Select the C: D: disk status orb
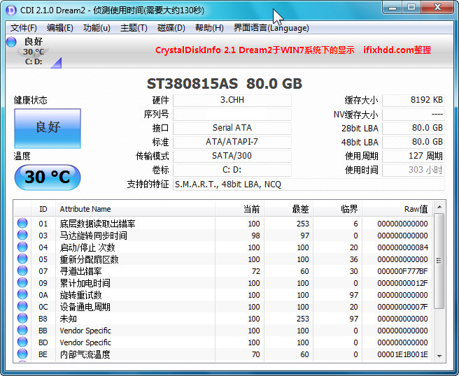Screen dimensions: 459x376 coord(11,42)
